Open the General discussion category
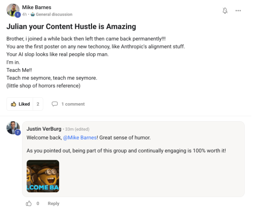This screenshot has width=253, height=208. (54, 14)
